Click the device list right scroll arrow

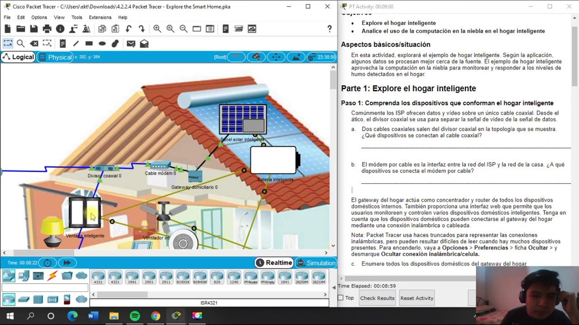(x=325, y=295)
